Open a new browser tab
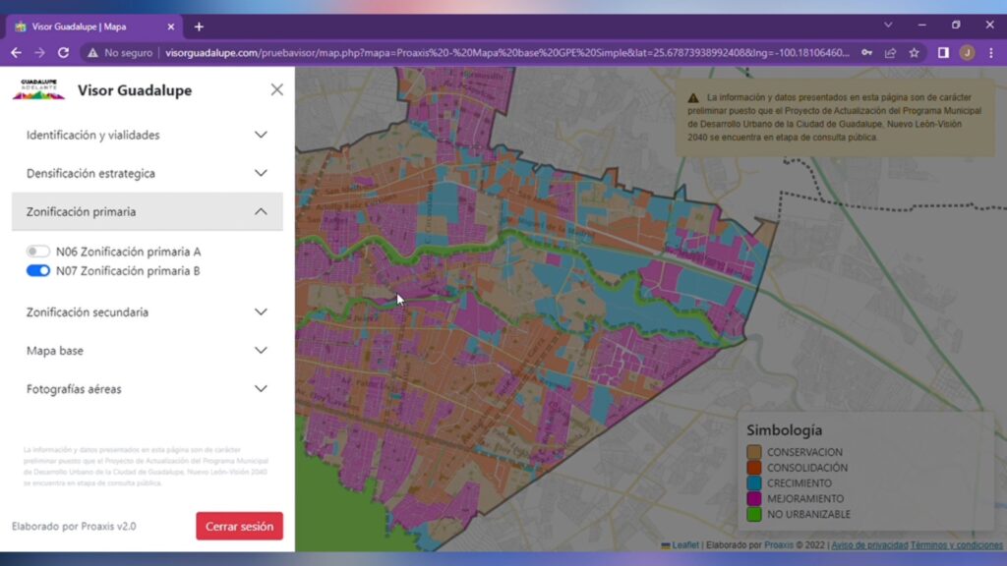Viewport: 1007px width, 566px height. (x=199, y=27)
